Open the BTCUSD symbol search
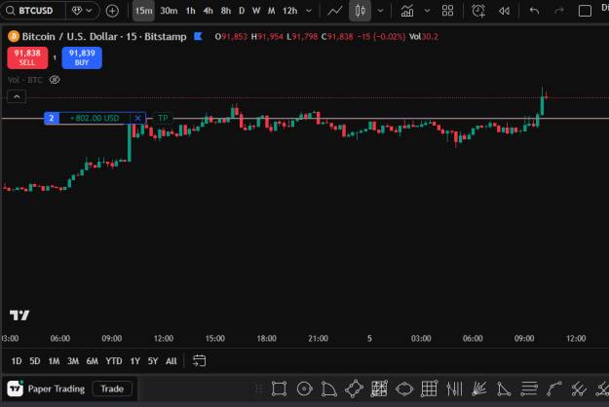 point(33,11)
